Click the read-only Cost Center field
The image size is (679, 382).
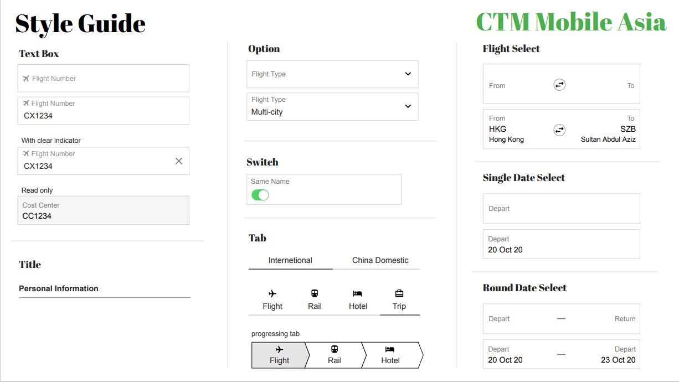pos(104,210)
